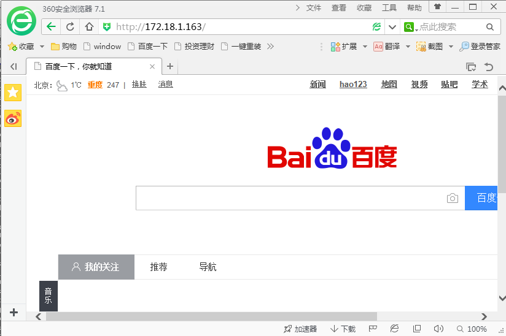Open the window bookmark

pyautogui.click(x=102, y=47)
